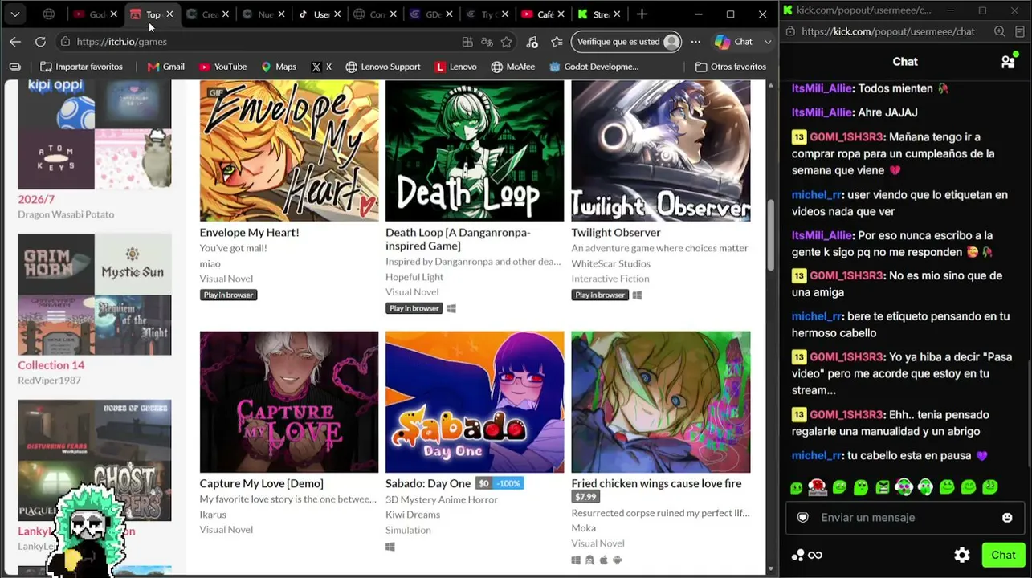Visit author Kiwi Dreams page

413,515
